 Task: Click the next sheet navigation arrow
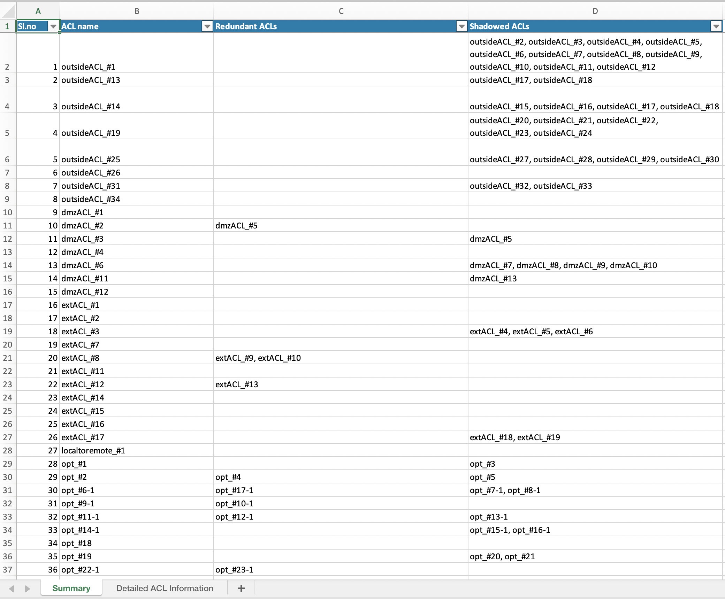(27, 588)
